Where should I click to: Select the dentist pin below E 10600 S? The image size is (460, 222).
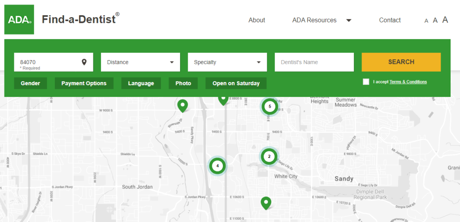[x=266, y=203]
